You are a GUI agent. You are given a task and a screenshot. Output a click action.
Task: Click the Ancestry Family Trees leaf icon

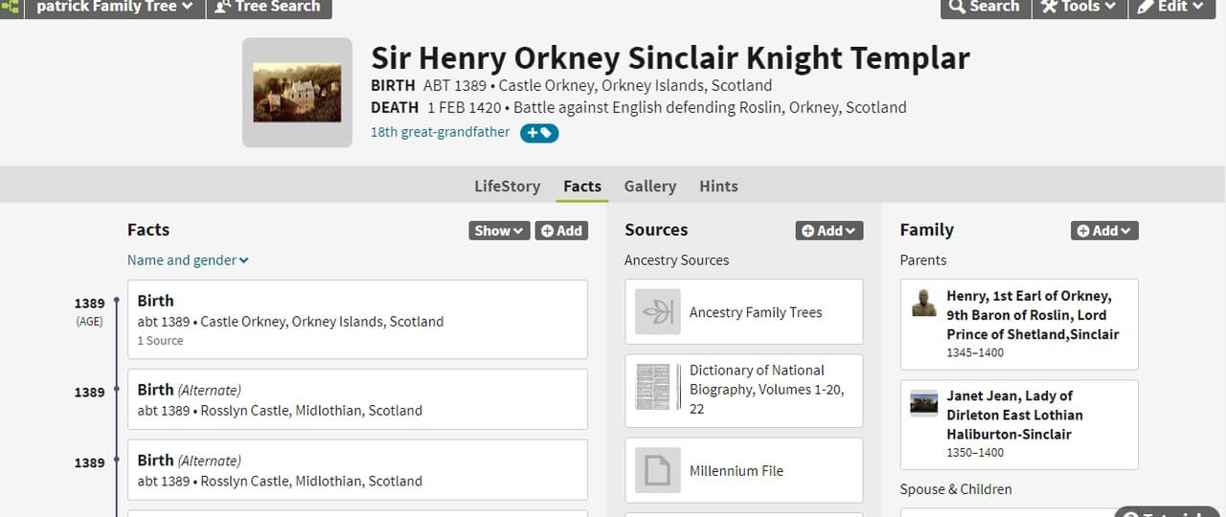pos(658,312)
